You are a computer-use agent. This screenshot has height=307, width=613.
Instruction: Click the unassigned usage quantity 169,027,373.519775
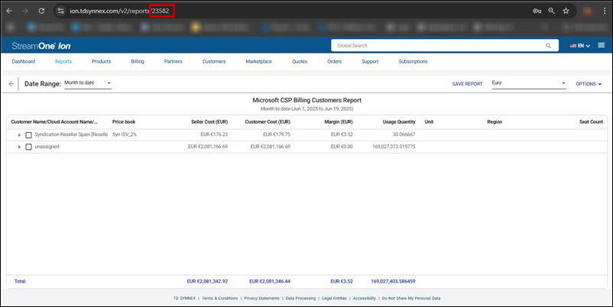click(x=394, y=147)
